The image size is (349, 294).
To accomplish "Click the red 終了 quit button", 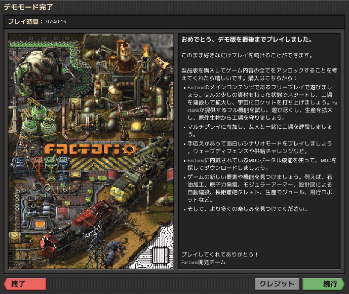I will click(x=25, y=284).
